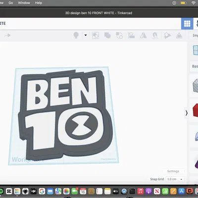This screenshot has height=198, width=198.
Task: Pick the light blue shape below the red box
Action: 197,136
